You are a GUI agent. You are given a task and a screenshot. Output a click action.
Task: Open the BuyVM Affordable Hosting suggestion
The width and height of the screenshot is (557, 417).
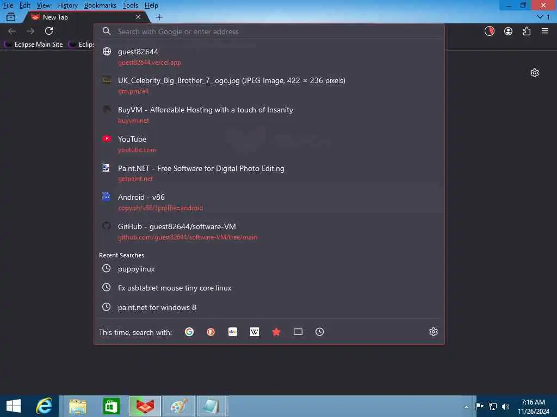coord(269,115)
